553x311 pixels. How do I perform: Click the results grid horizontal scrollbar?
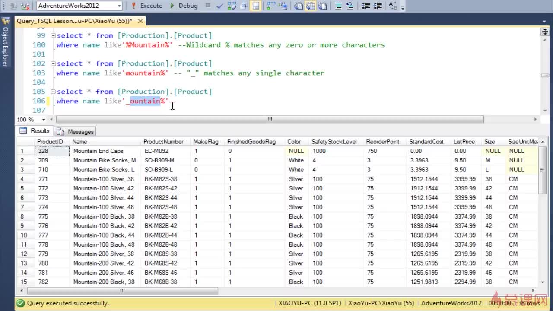[122, 291]
